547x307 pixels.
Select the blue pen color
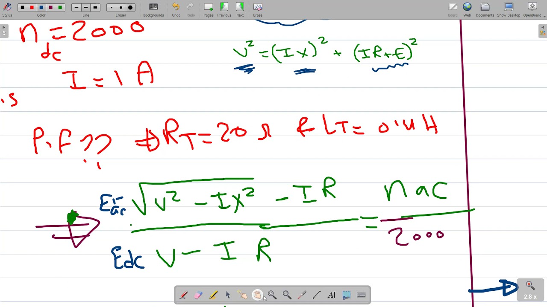coord(41,8)
